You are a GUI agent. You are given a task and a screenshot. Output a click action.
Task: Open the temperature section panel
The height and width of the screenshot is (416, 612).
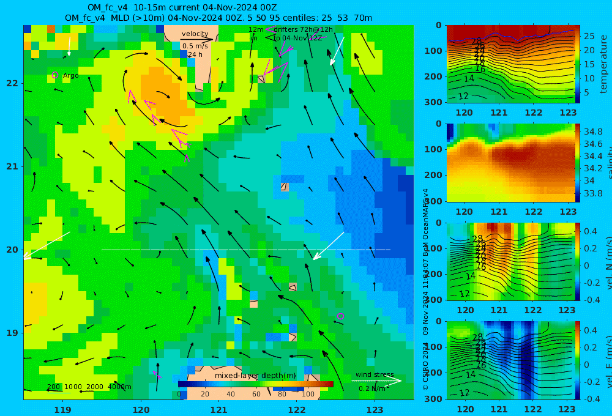coord(510,64)
